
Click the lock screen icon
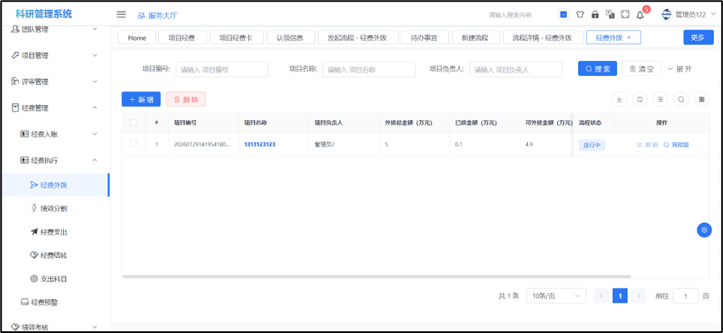tap(595, 15)
